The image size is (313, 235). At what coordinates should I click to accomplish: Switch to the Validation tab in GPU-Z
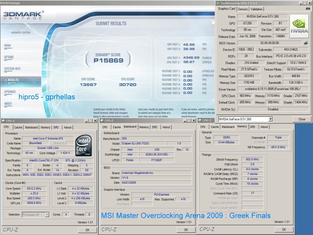click(256, 9)
